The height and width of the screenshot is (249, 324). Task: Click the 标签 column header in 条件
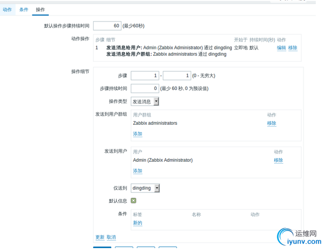[x=138, y=215]
